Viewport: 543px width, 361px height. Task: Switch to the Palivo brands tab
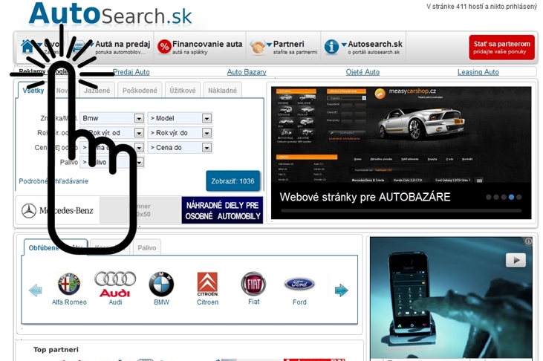pyautogui.click(x=147, y=247)
